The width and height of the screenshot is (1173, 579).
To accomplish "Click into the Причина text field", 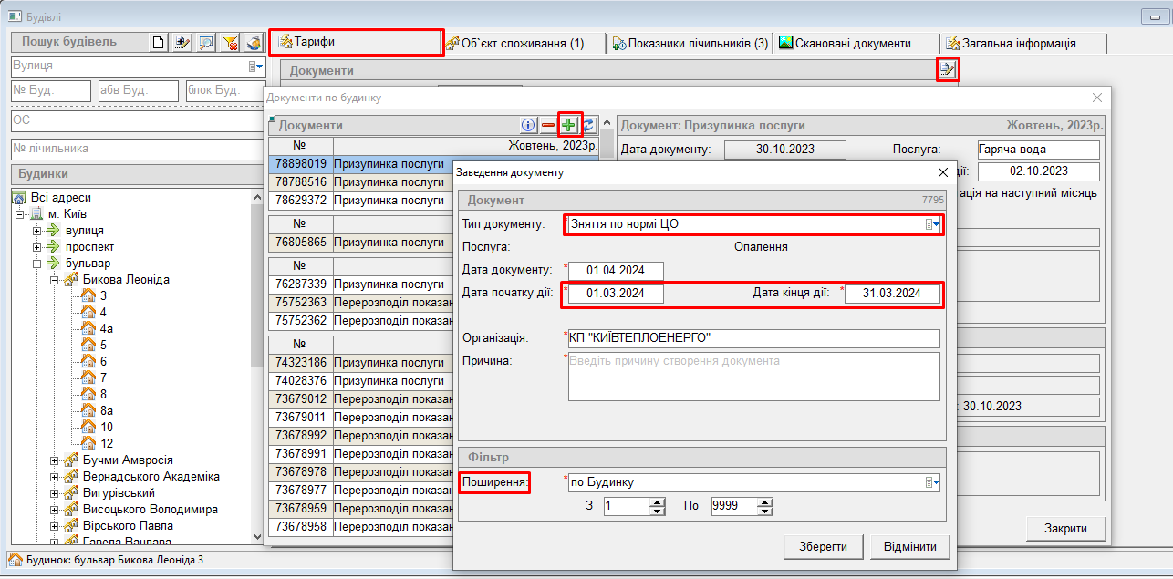I will tap(753, 376).
